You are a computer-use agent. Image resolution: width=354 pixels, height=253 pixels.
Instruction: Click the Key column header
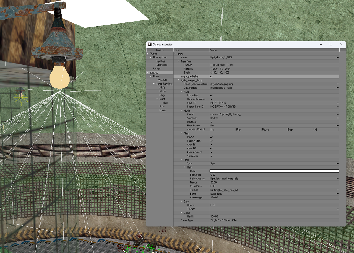click(191, 50)
